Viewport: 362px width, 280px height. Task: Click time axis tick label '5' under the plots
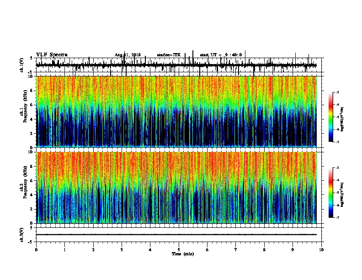coord(179,249)
